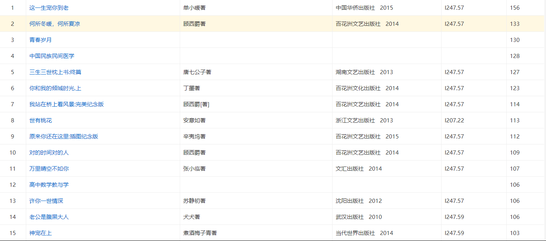Screen dimensions: 546x241
Task: Click borrow count 113
Action: [515, 120]
